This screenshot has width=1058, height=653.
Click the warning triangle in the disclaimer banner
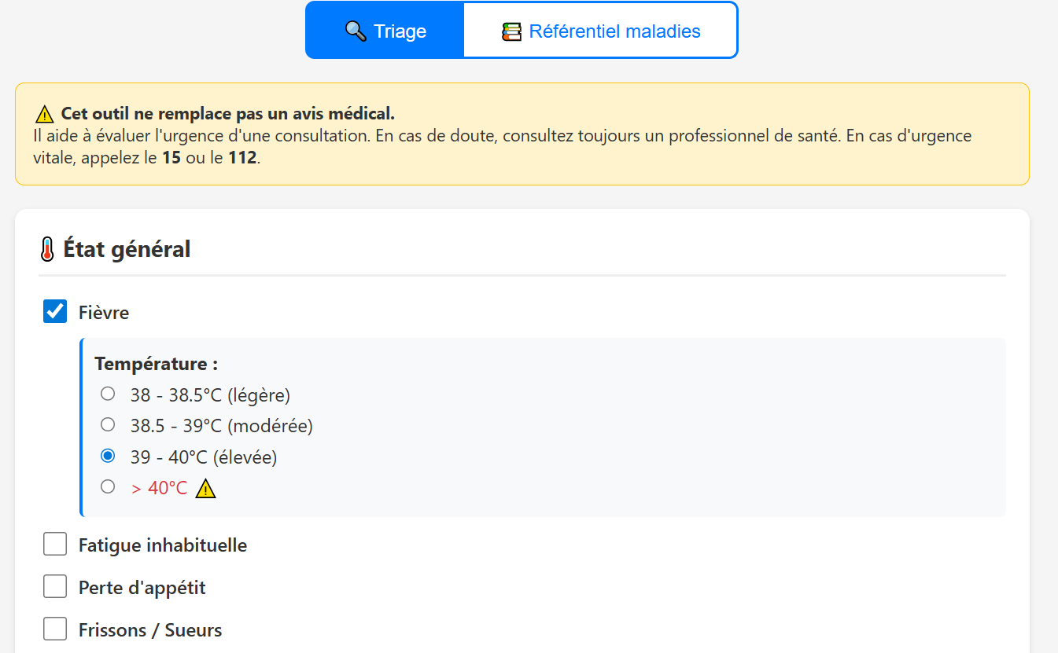point(45,113)
